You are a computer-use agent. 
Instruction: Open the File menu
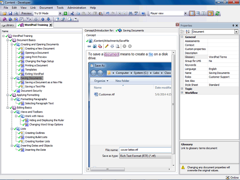click(6, 7)
